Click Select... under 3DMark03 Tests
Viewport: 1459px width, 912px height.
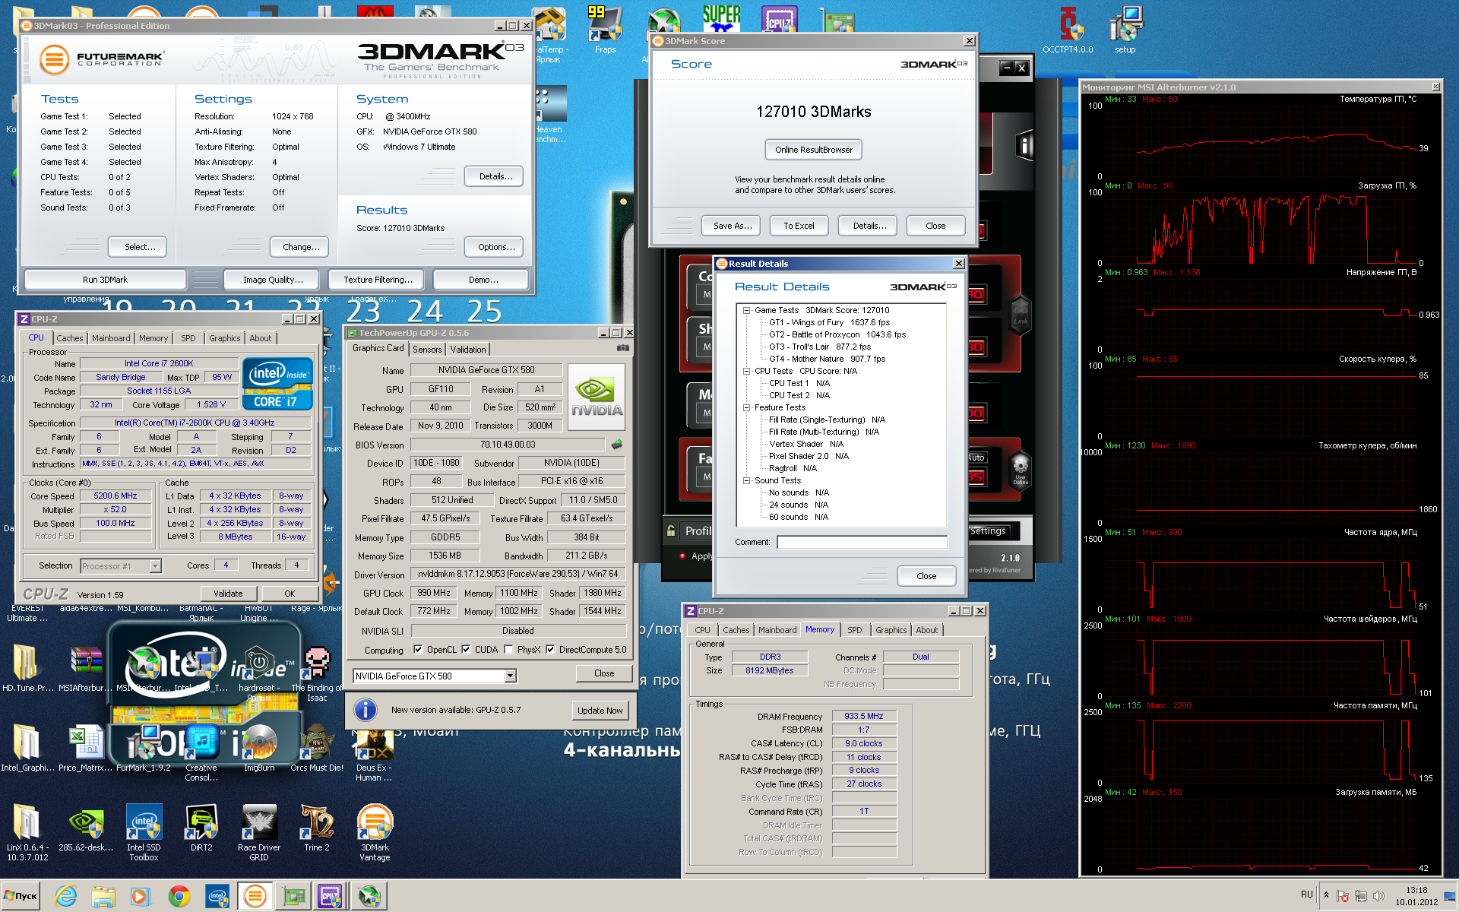coord(138,247)
